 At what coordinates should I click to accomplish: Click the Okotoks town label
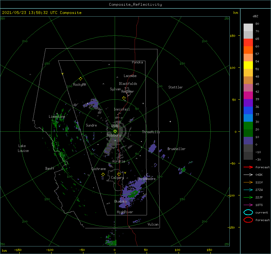point(121,201)
